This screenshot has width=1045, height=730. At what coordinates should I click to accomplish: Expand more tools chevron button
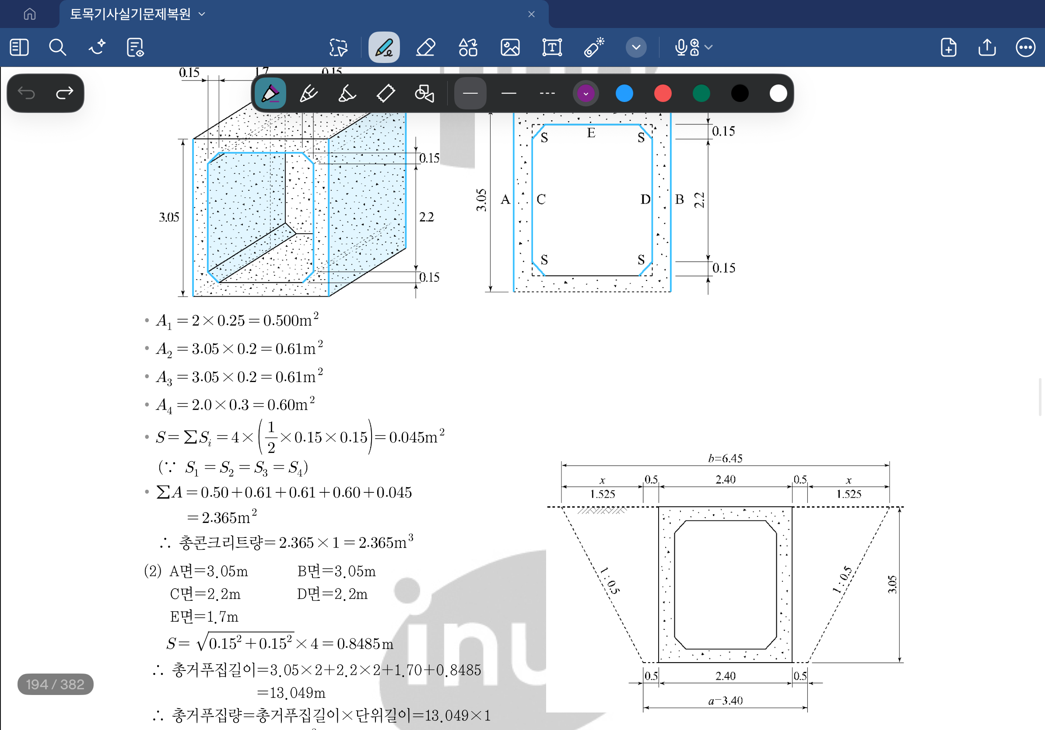click(x=636, y=47)
